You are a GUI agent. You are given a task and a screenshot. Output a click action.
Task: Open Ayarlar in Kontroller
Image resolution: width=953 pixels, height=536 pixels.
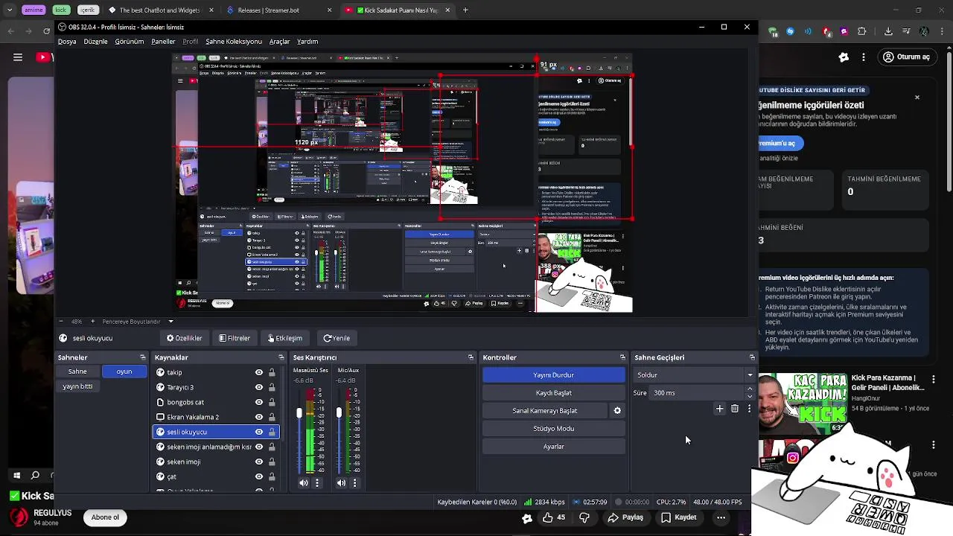[x=553, y=447]
